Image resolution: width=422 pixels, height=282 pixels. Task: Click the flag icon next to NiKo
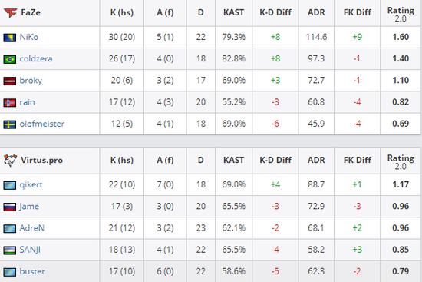(10, 37)
